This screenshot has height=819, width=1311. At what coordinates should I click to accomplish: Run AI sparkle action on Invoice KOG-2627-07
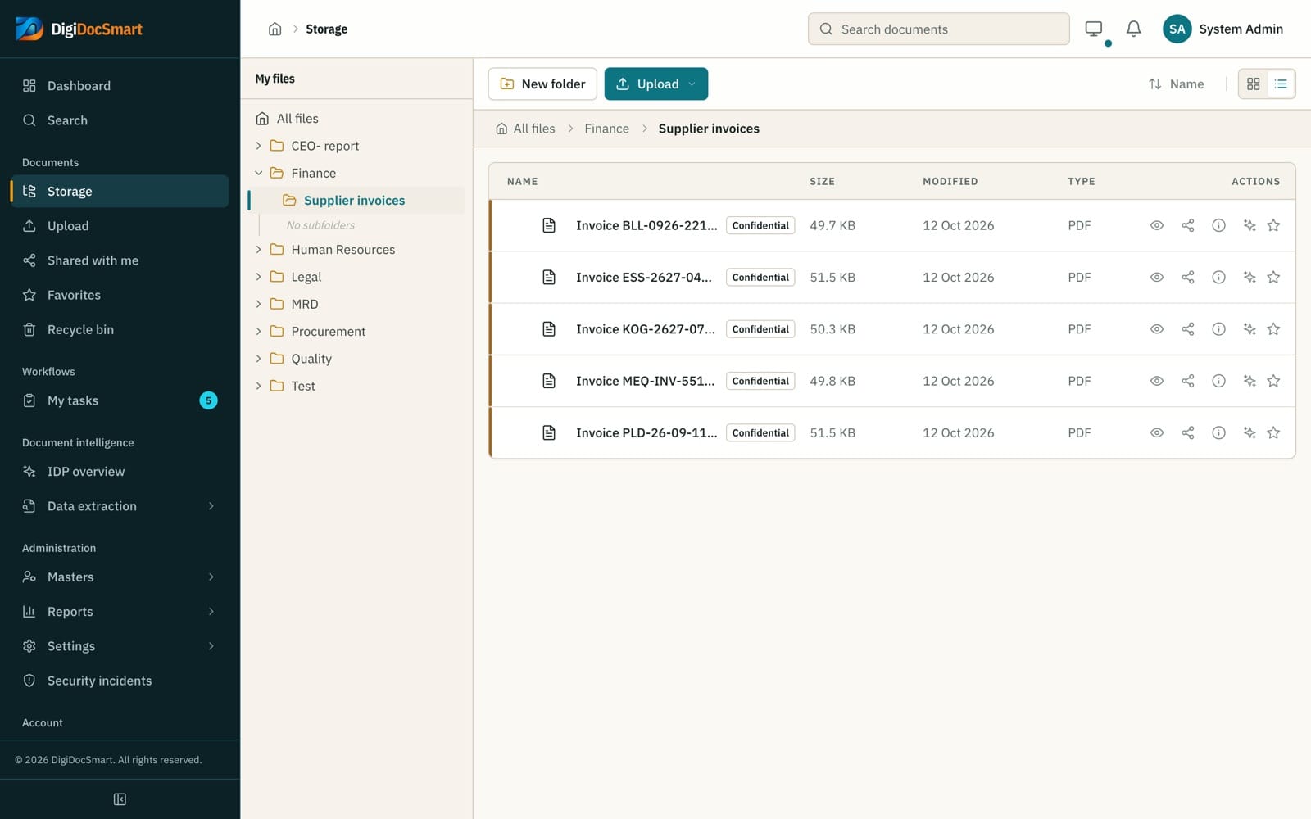[x=1249, y=329]
